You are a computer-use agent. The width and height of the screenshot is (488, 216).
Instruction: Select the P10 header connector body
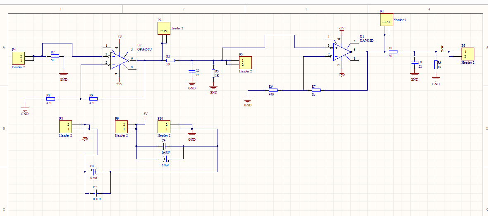tap(164, 127)
